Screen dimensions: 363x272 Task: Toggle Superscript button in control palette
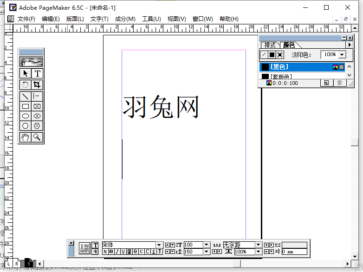coord(154,252)
